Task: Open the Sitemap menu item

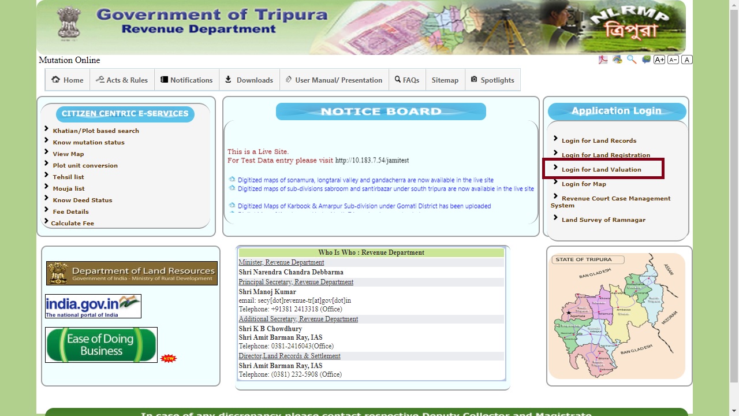Action: [445, 80]
